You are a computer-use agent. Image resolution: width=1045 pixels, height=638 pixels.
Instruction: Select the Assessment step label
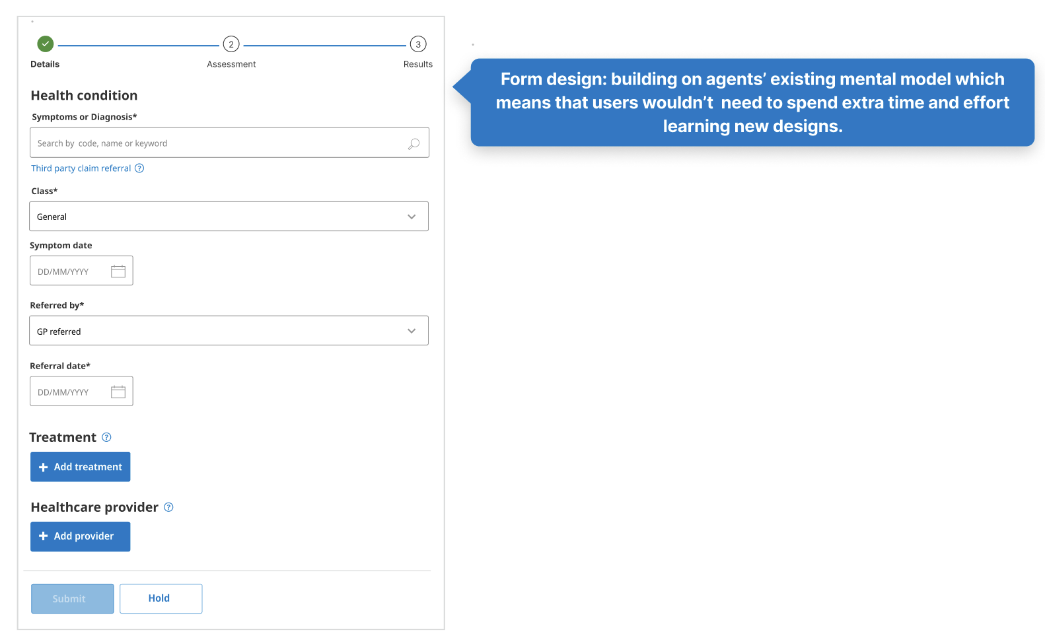click(x=231, y=64)
